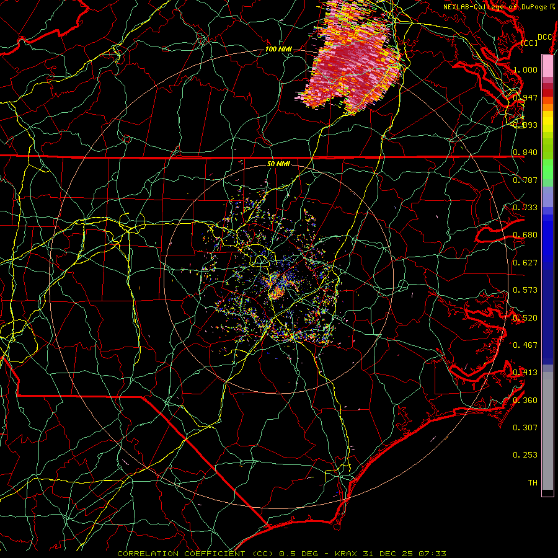Select the 0.947 legend value

[x=525, y=97]
